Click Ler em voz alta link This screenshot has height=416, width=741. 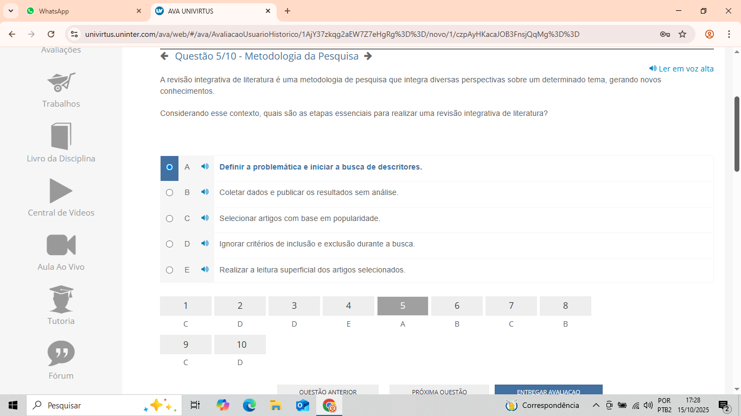click(x=681, y=69)
